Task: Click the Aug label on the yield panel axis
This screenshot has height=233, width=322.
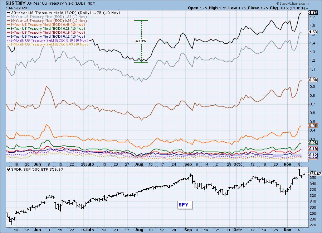Action: point(139,164)
